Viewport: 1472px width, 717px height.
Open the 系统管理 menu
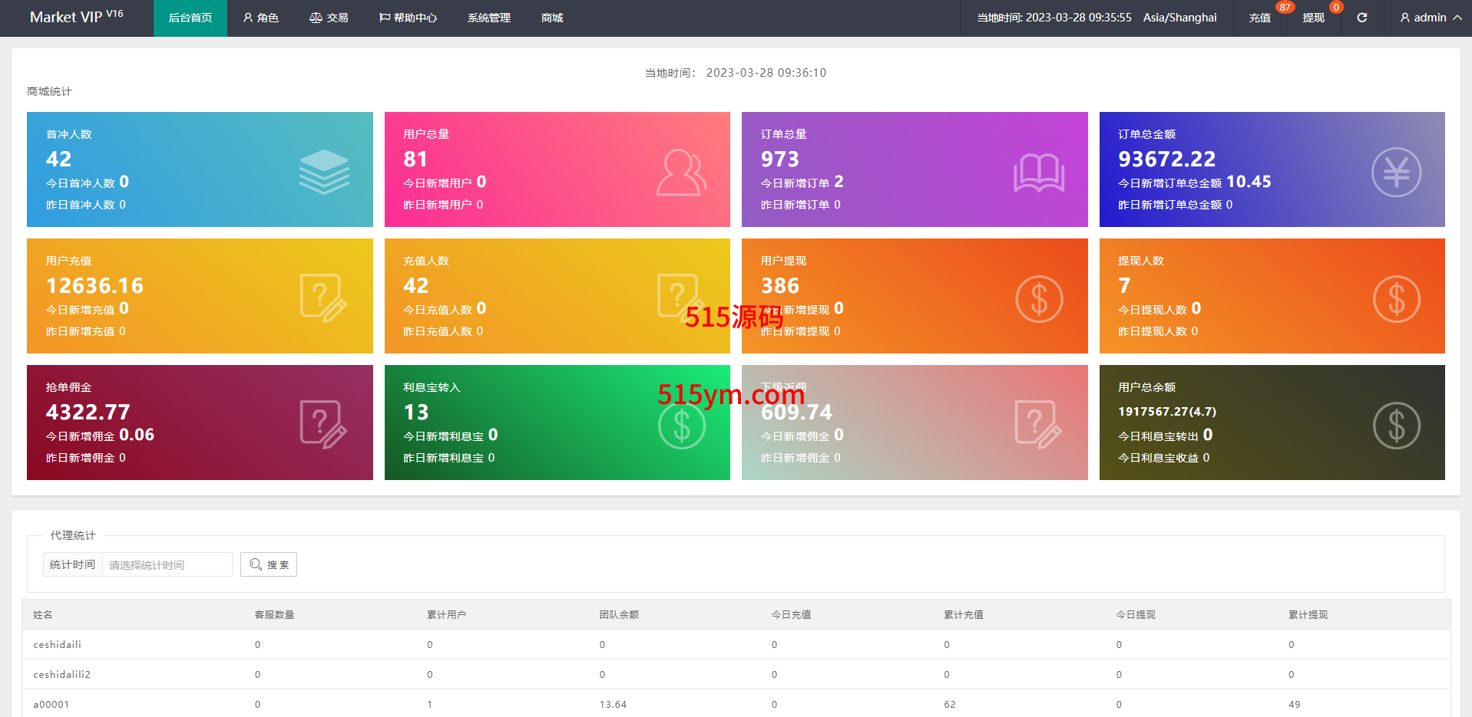(488, 18)
